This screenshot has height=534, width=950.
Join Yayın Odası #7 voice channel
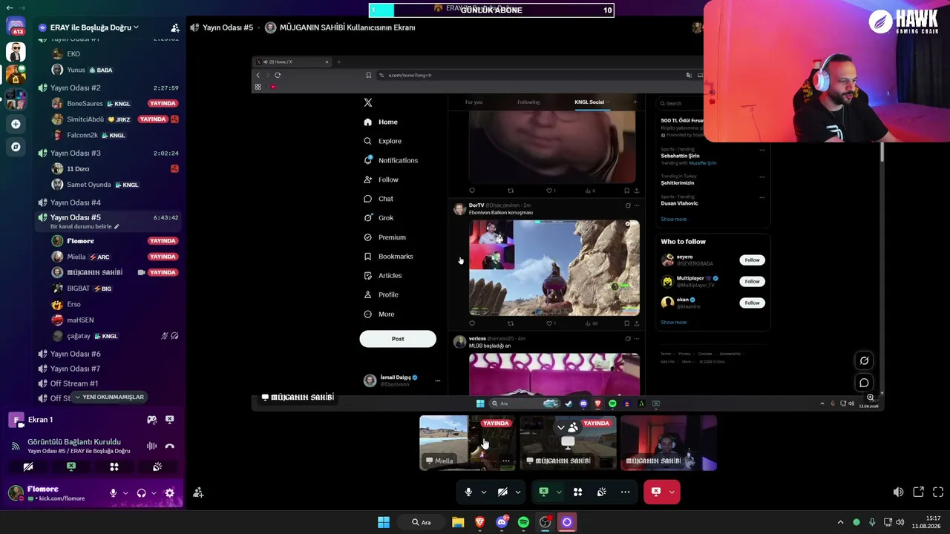pyautogui.click(x=108, y=369)
